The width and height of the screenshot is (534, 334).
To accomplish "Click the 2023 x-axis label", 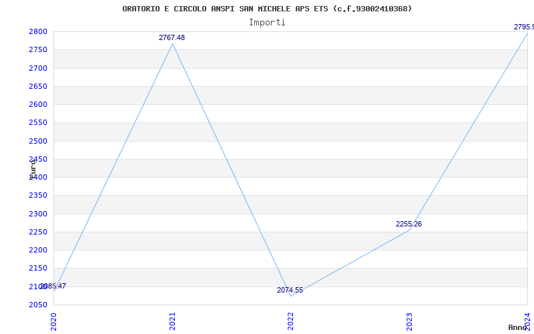I will pos(409,321).
